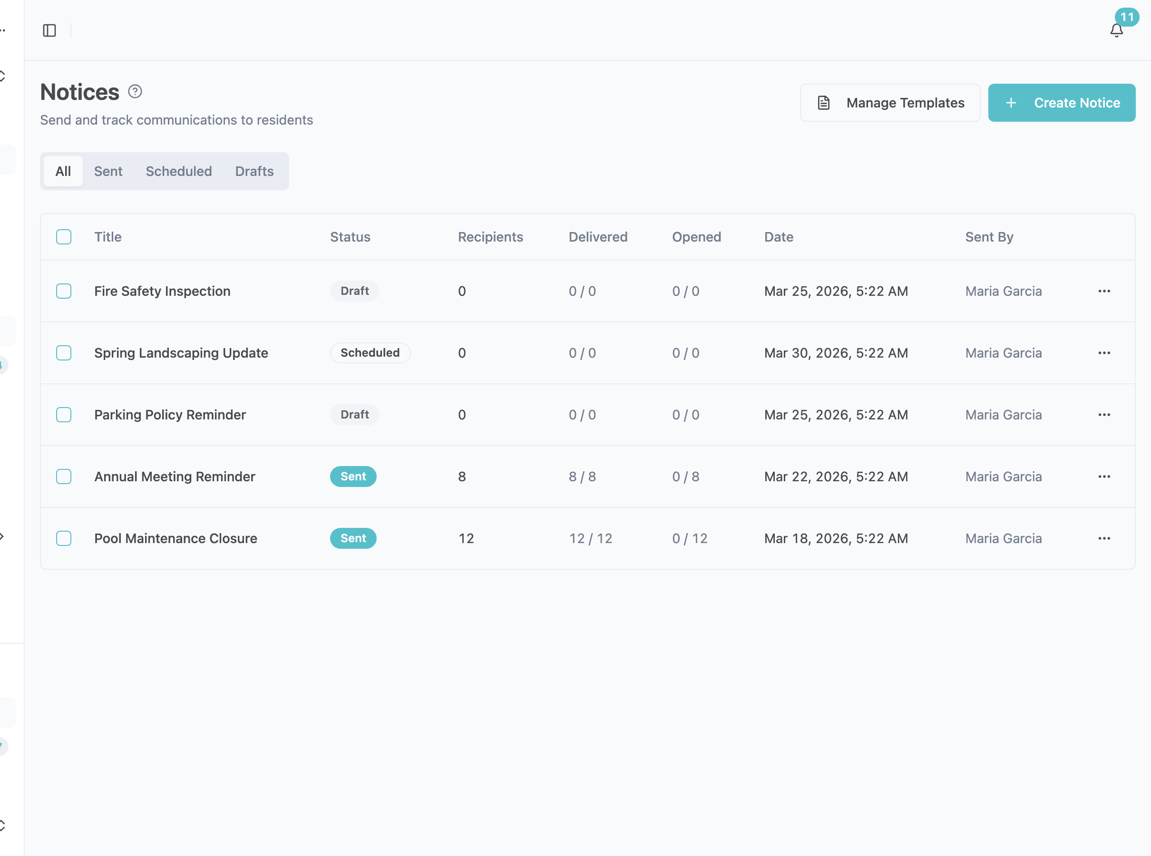Check the select-all checkbox in header
The height and width of the screenshot is (856, 1151).
pyautogui.click(x=64, y=237)
